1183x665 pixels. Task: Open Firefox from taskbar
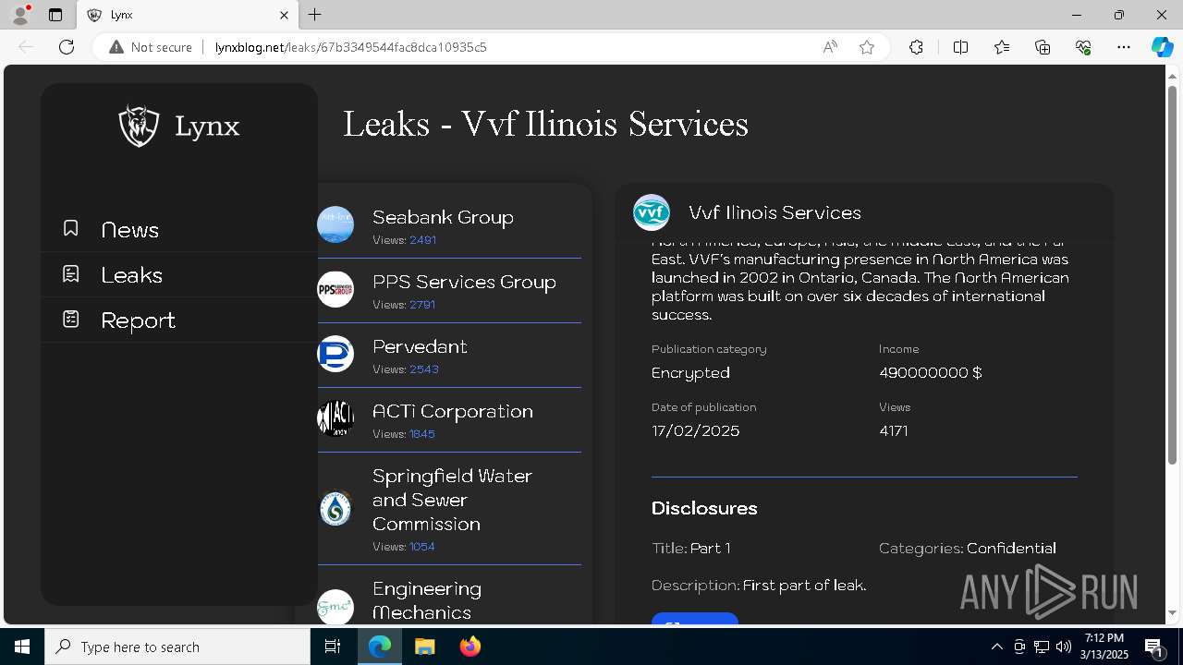[x=470, y=647]
